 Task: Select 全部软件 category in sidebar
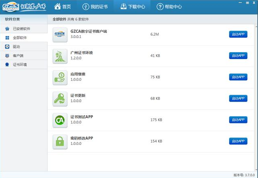point(20,38)
